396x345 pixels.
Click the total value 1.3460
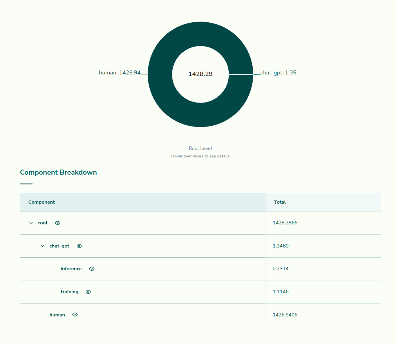click(280, 246)
